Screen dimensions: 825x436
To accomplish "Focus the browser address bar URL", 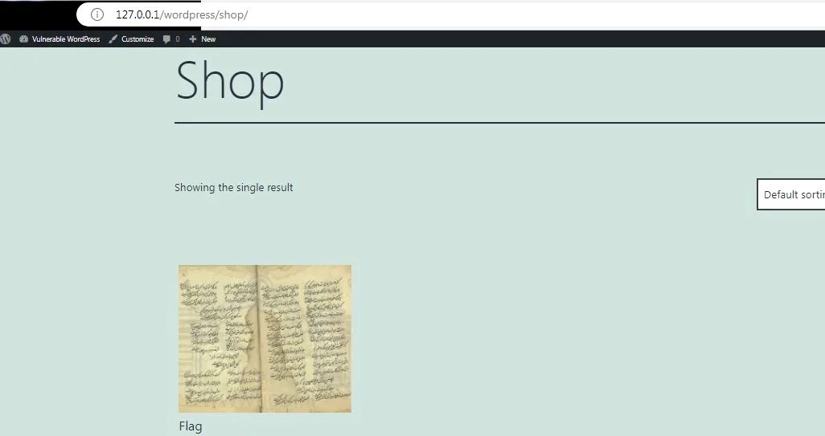I will click(402, 14).
